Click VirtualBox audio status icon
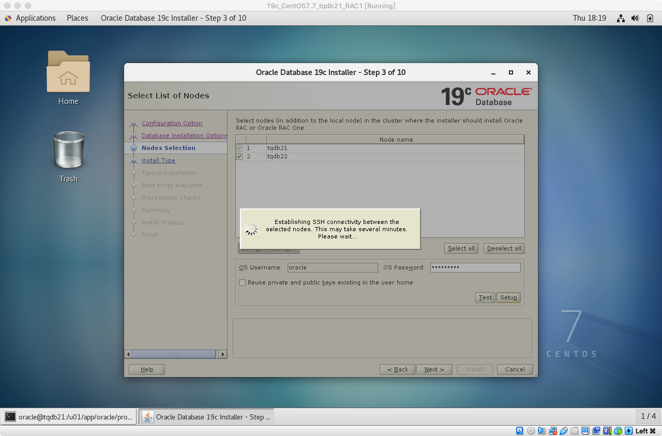 click(541, 431)
